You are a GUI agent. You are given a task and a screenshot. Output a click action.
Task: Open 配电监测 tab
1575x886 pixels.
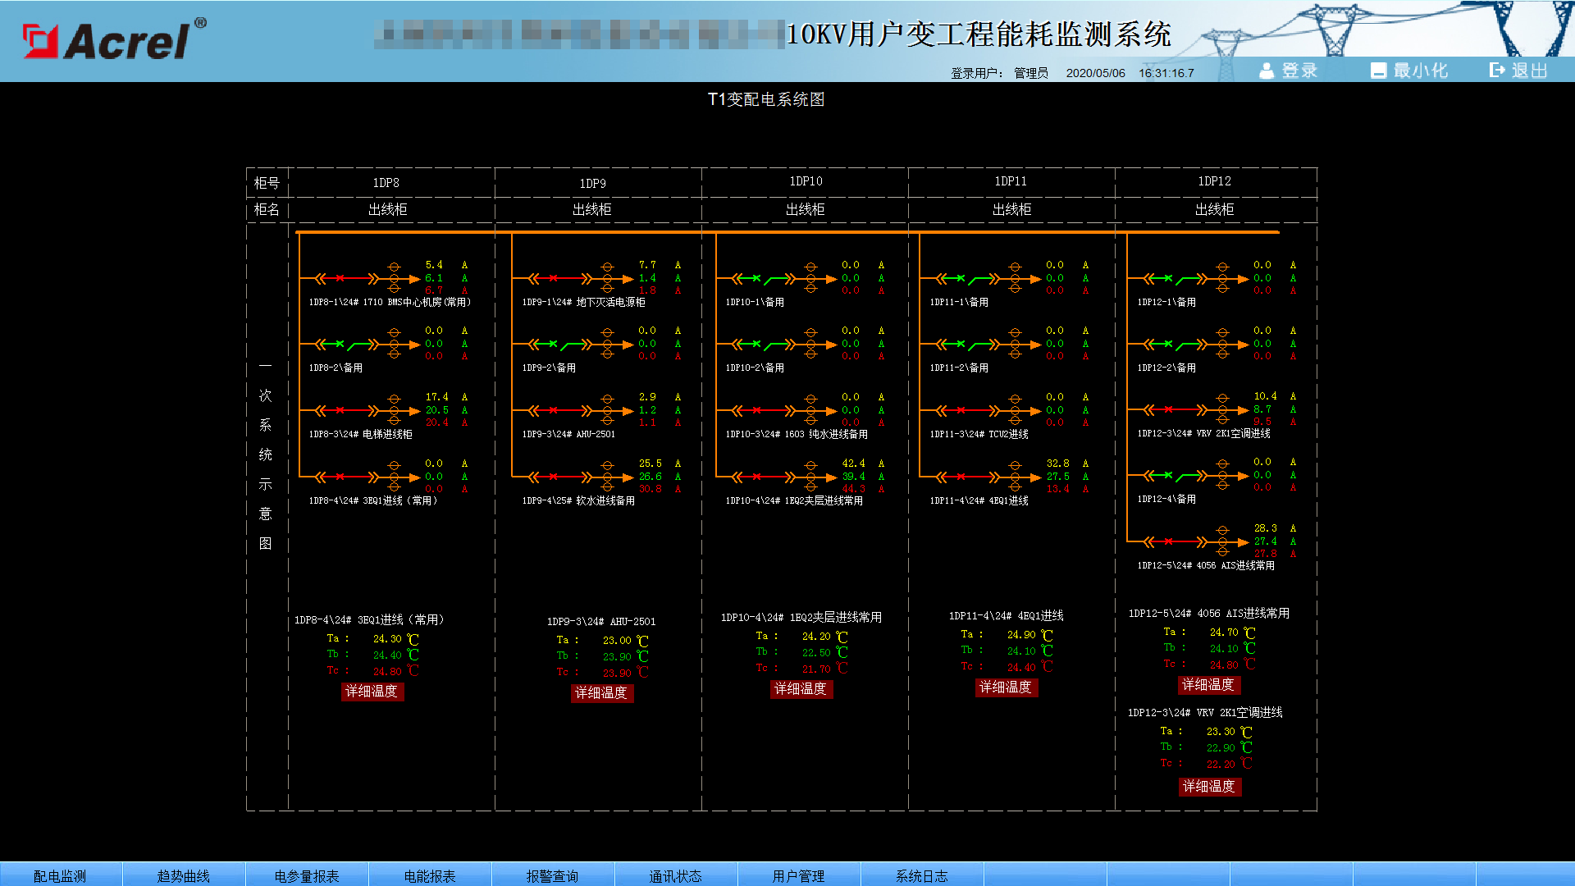click(x=60, y=875)
